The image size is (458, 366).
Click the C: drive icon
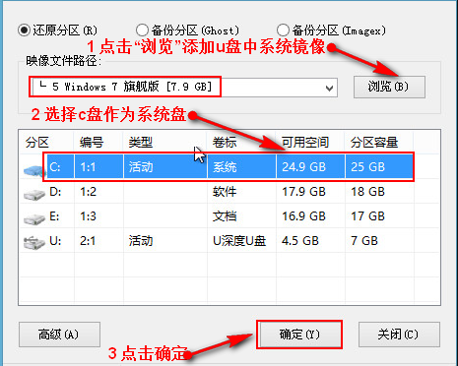pyautogui.click(x=33, y=170)
